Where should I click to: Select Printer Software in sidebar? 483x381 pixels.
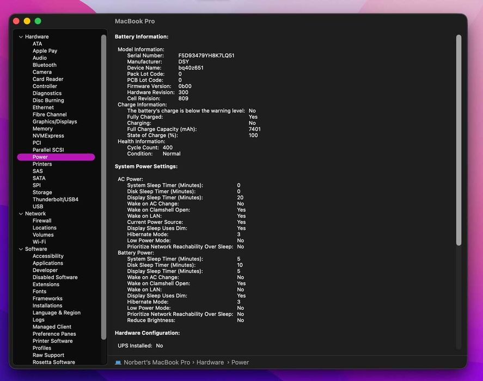53,341
